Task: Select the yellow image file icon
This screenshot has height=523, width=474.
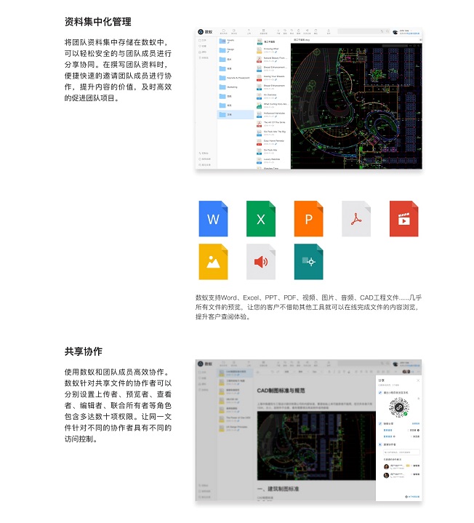Action: pyautogui.click(x=213, y=261)
